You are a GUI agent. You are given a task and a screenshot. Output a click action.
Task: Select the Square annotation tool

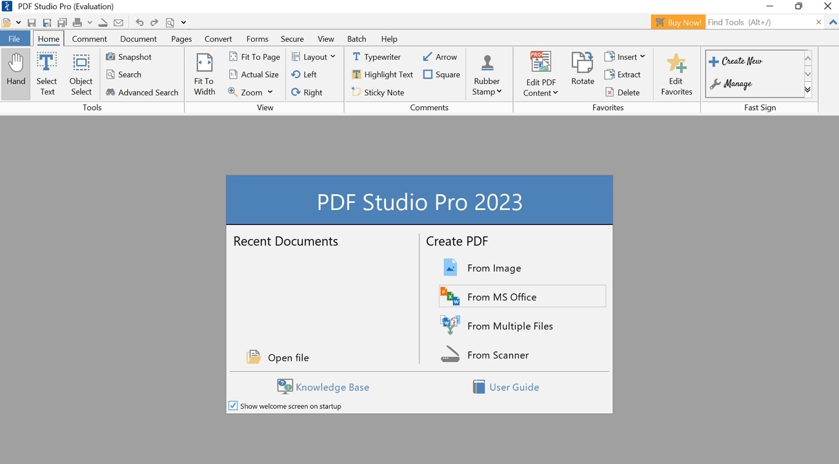[x=441, y=74]
